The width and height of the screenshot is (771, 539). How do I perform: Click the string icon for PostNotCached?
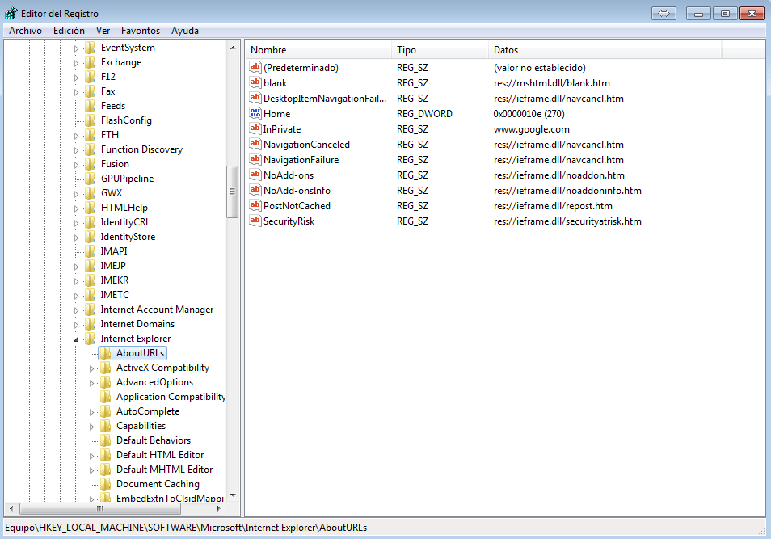(255, 205)
